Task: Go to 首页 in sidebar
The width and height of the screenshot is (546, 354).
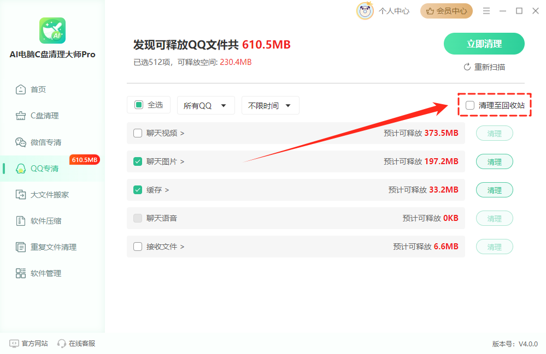Action: 38,89
